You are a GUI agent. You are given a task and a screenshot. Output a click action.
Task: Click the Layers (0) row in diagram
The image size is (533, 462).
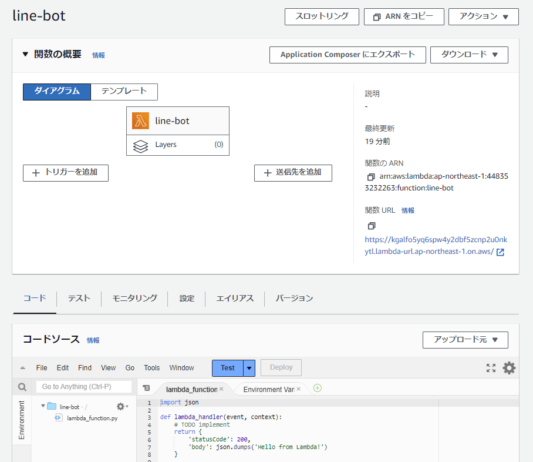[178, 145]
